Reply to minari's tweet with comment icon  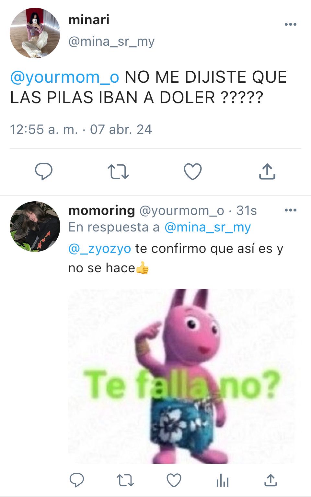point(43,172)
